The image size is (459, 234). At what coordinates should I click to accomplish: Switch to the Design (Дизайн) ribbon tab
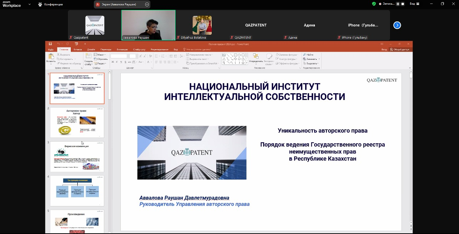point(91,49)
